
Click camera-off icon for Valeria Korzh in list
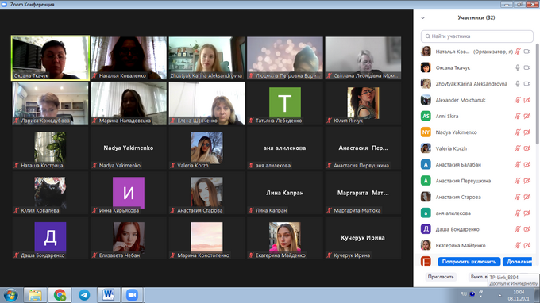(527, 148)
